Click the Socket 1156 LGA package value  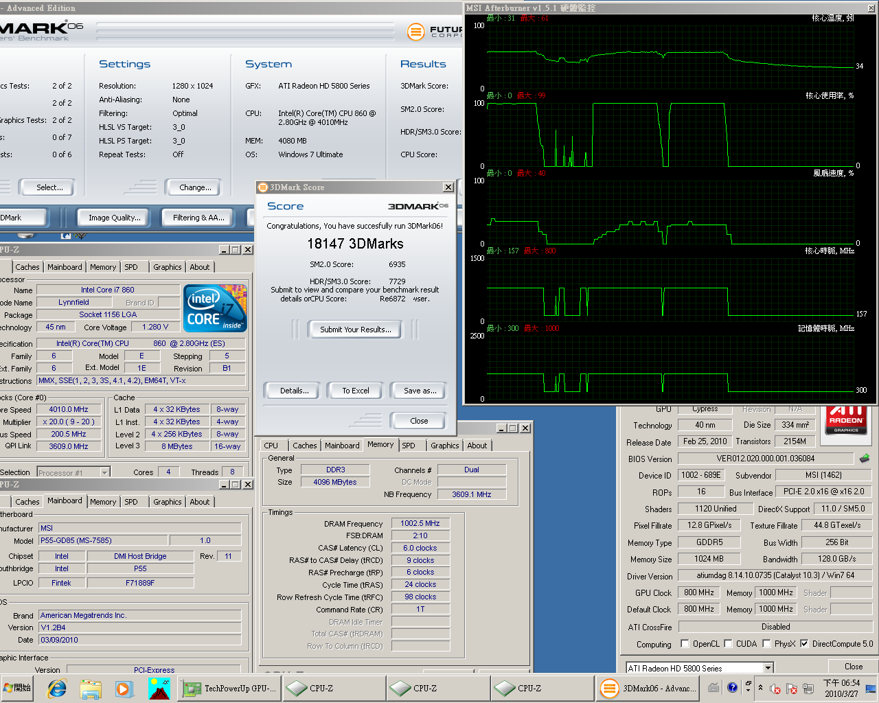click(x=107, y=314)
